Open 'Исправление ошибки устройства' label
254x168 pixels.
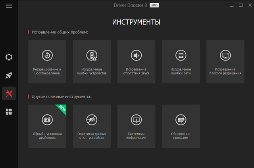tap(92, 71)
